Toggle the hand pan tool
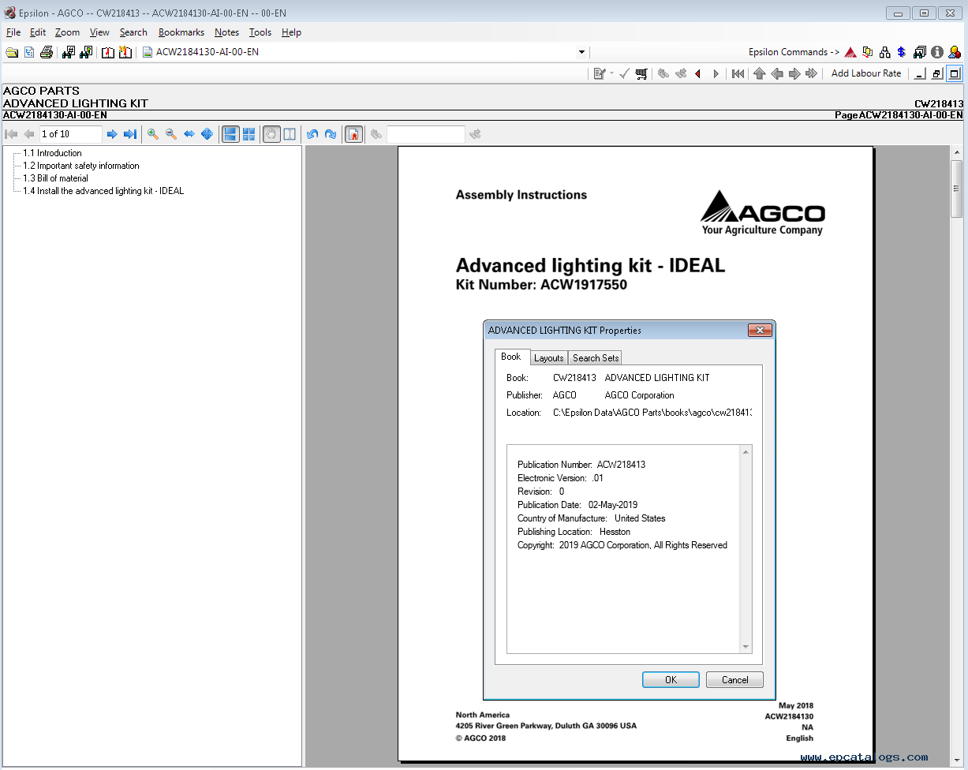The width and height of the screenshot is (968, 770). pyautogui.click(x=271, y=134)
